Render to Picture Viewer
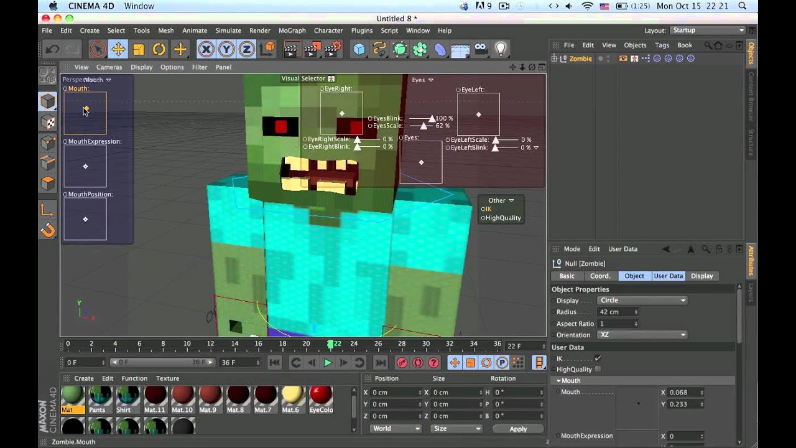Screen dimensions: 796x448 tap(312, 49)
